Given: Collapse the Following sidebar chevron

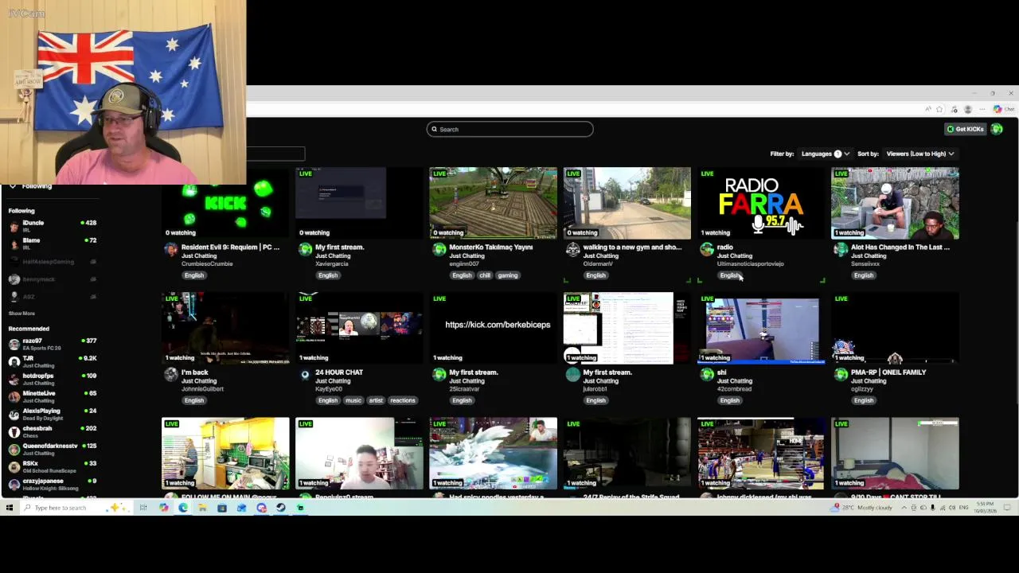Looking at the screenshot, I should (13, 185).
